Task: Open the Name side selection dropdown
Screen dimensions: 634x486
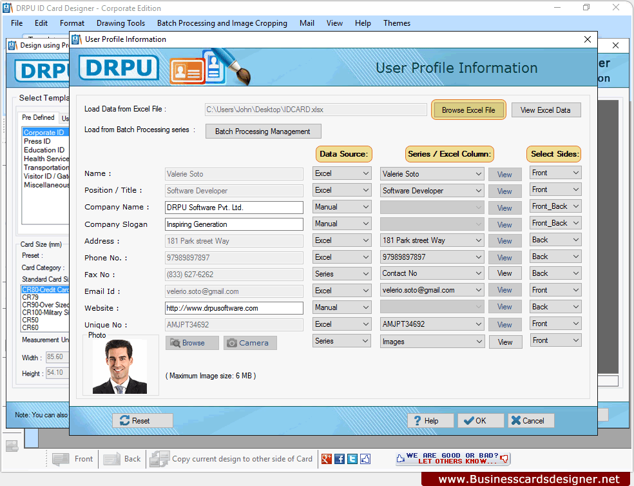Action: (555, 173)
